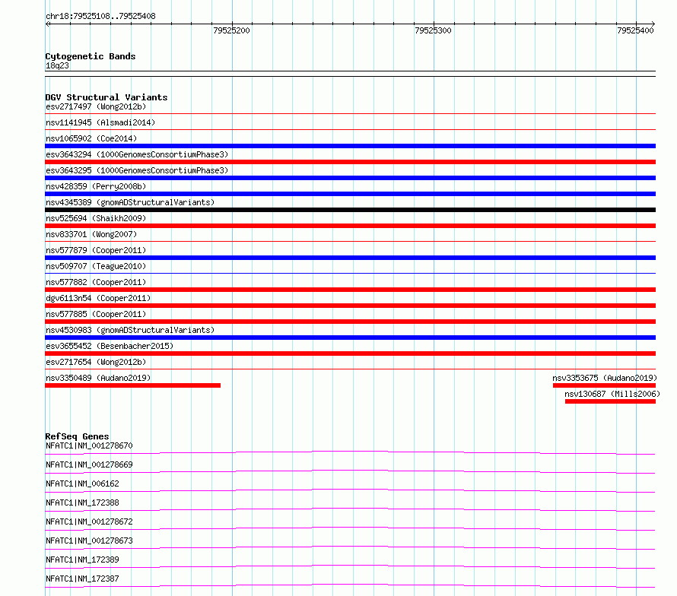Click the Cytogenetic Bands track heading
This screenshot has height=596, width=677.
(x=91, y=56)
